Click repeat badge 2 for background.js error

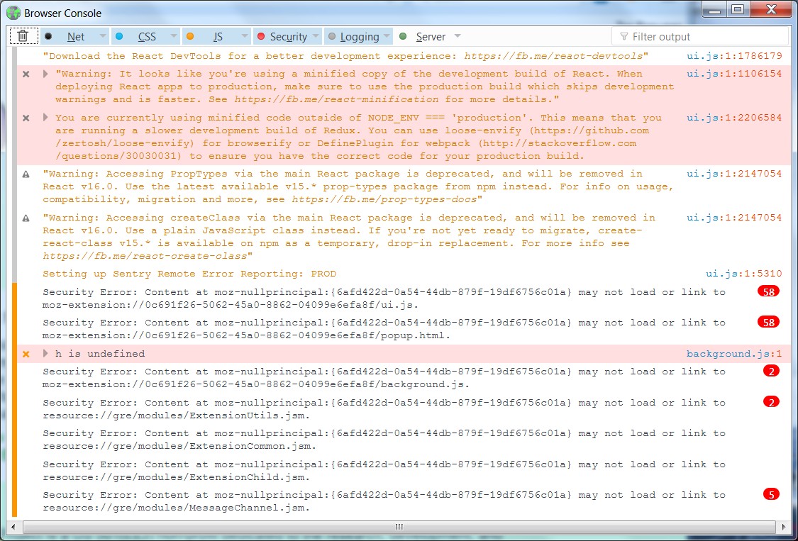coord(772,371)
